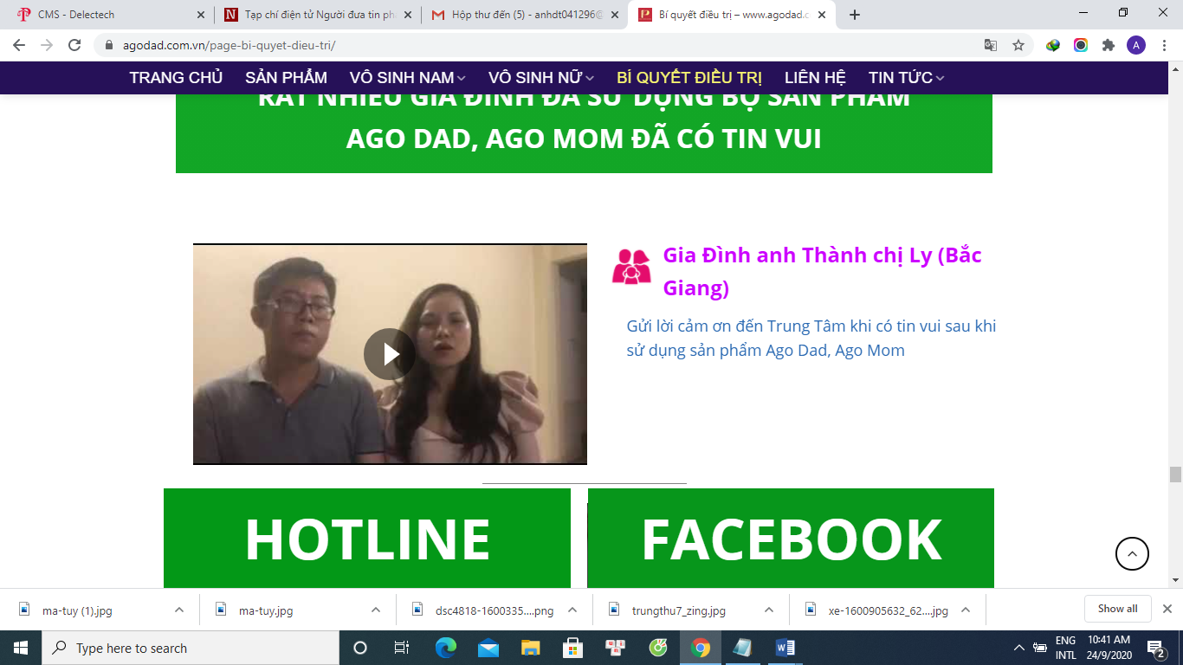Open the Chrome extensions puzzle icon

click(x=1108, y=45)
